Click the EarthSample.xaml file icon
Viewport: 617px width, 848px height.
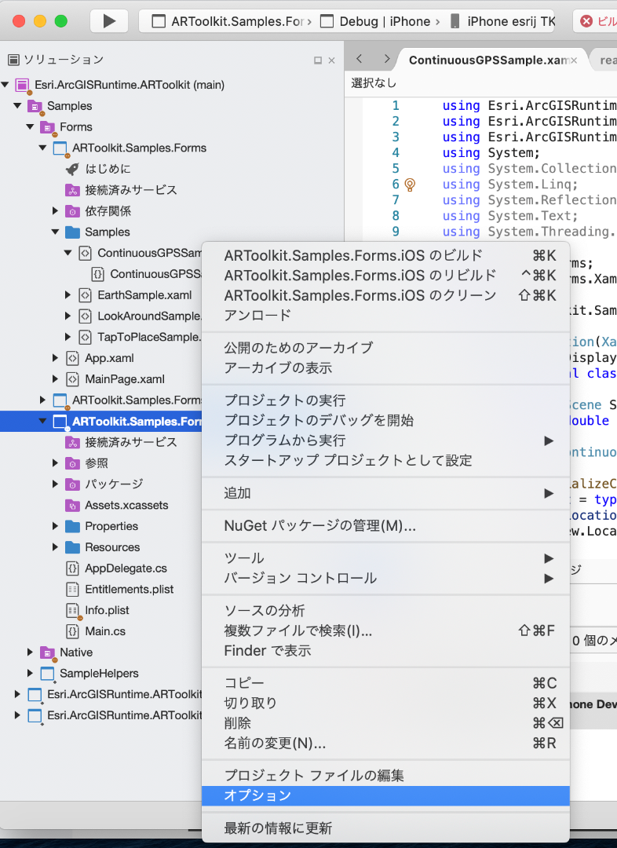tap(85, 295)
